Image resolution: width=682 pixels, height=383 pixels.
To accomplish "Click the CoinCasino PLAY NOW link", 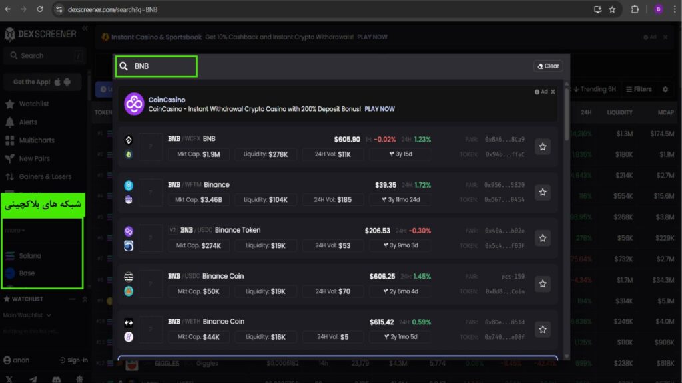I will coord(379,109).
